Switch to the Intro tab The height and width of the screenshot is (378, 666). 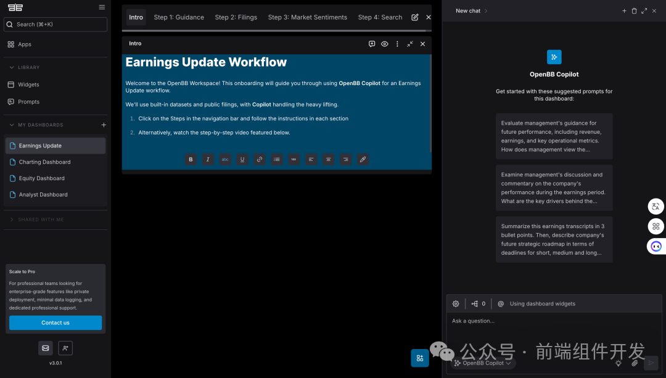tap(136, 17)
